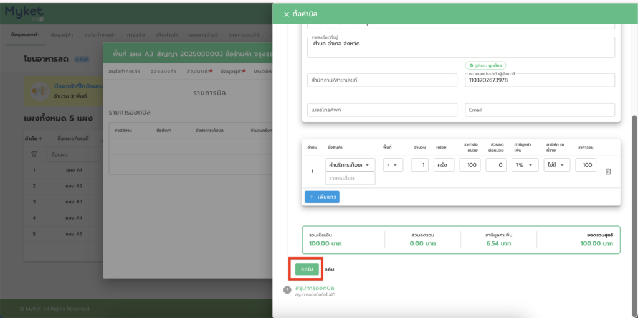Select จองแผงค้า tab in the A3 dialog

(x=163, y=71)
